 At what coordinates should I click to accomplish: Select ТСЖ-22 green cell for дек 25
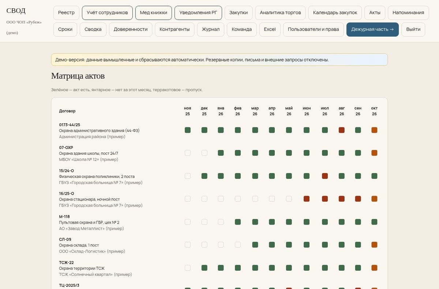coord(205,268)
